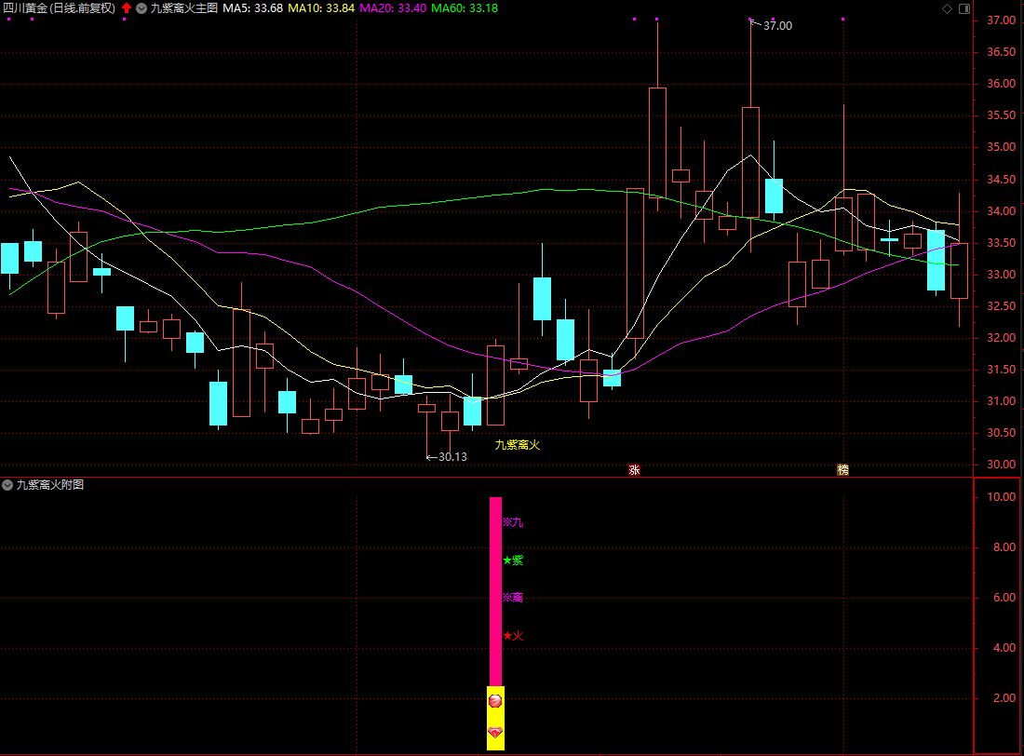Screen dimensions: 1024x756
Task: Click the 4.00 sub-chart axis label
Action: [x=1004, y=648]
